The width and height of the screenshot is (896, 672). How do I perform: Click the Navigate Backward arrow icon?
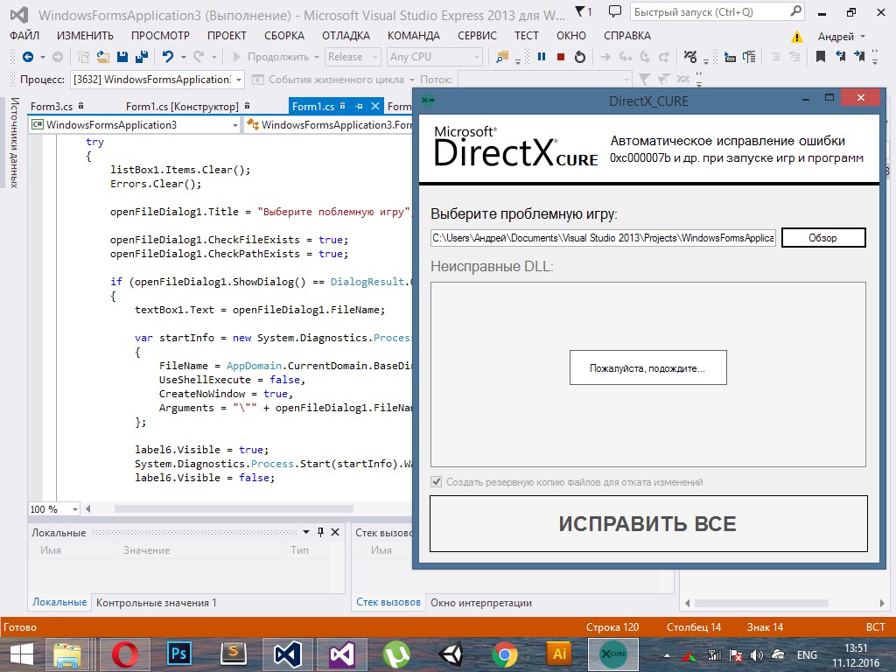click(x=27, y=57)
